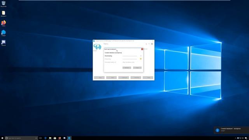
Task: Click the round icon beside Downloading progress
Action: click(141, 56)
